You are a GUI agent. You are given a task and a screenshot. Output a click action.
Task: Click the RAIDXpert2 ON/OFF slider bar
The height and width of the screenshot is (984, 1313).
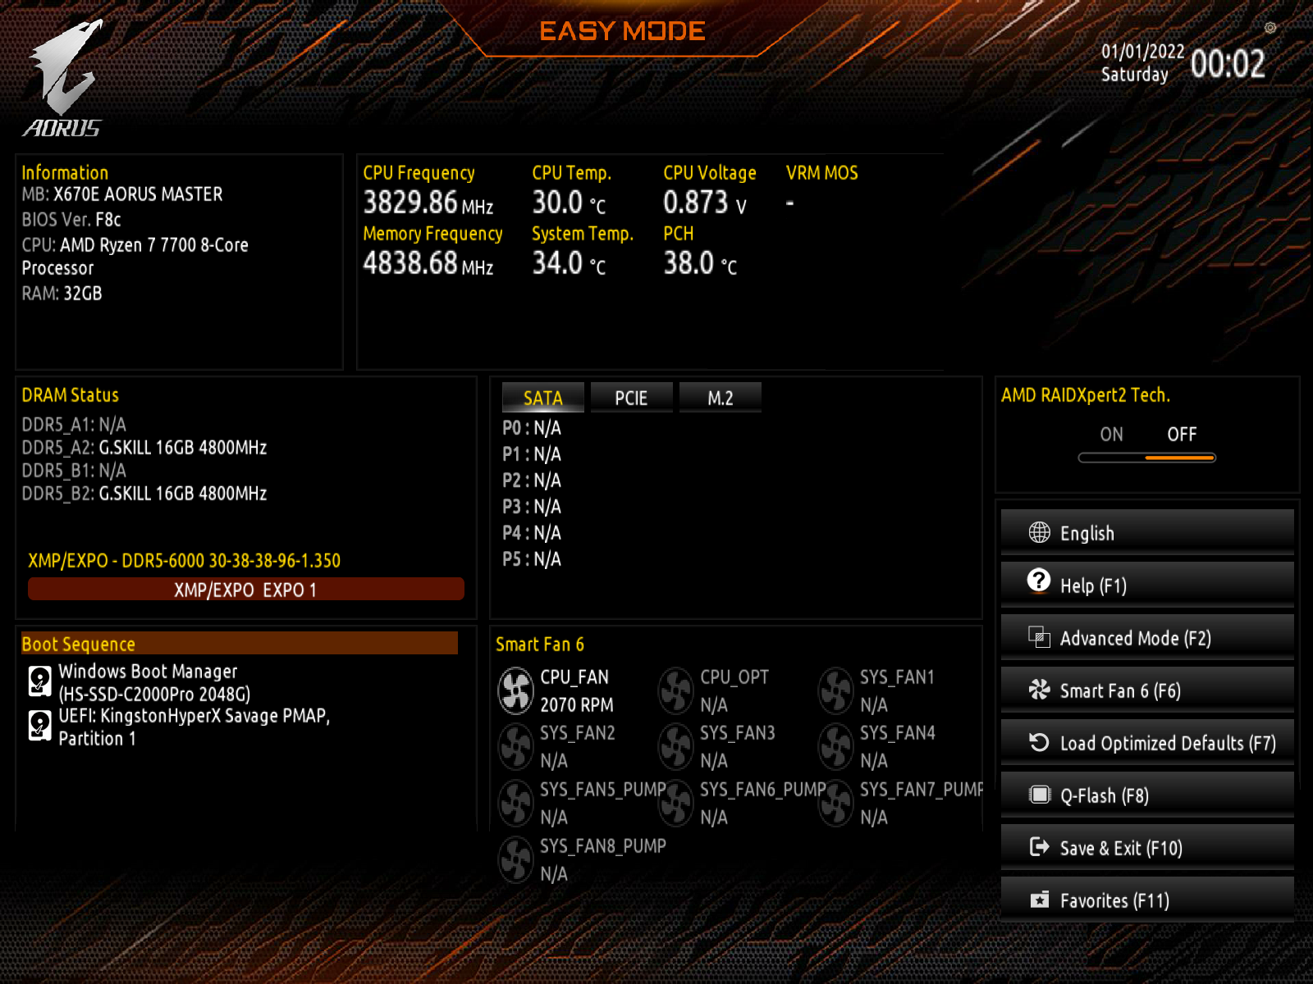coord(1146,458)
